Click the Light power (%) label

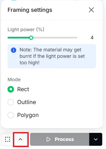coord(26,30)
